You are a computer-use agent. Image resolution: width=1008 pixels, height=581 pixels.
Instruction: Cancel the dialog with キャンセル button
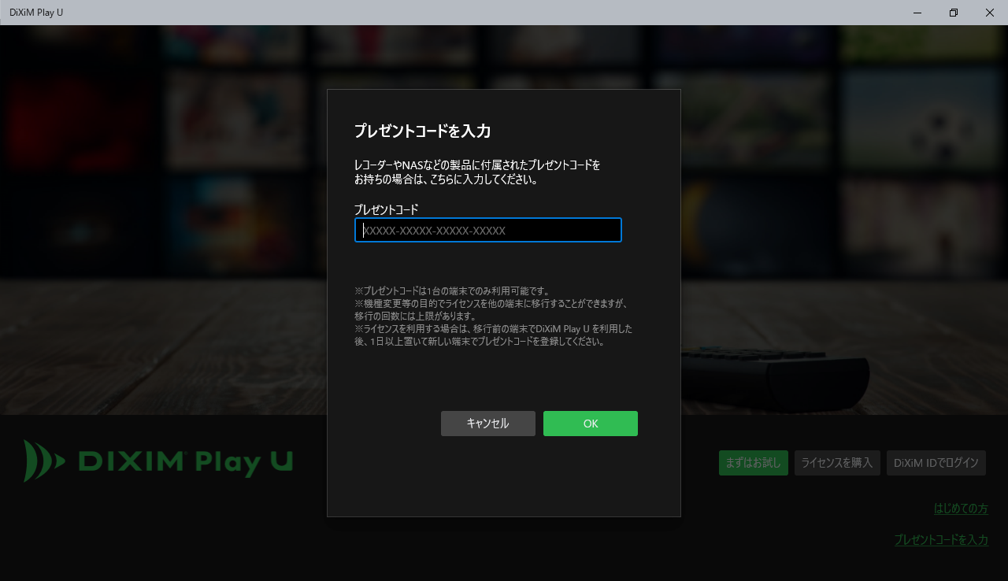tap(488, 424)
